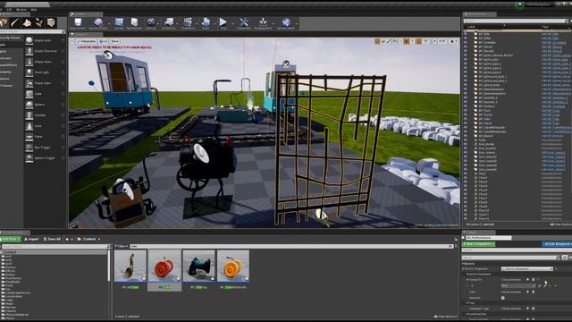Select the Empty Actor placement icon
572x322 pixels.
pos(29,40)
